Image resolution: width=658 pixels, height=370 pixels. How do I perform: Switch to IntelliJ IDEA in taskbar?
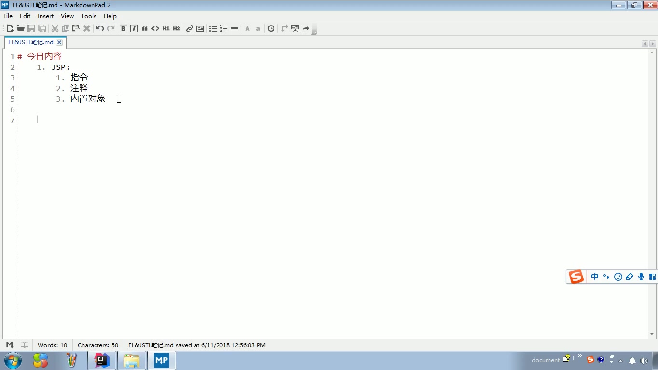point(102,360)
